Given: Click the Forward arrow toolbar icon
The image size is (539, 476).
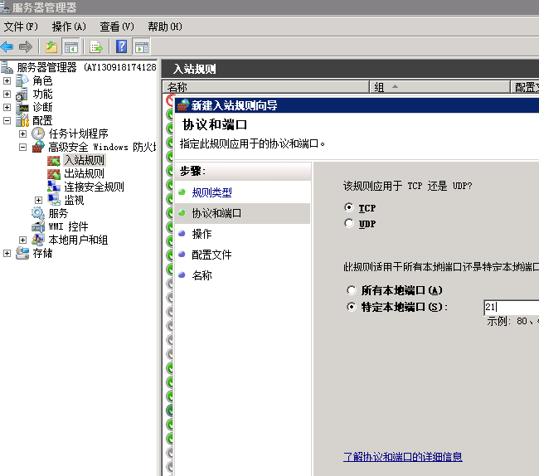Looking at the screenshot, I should coord(26,46).
